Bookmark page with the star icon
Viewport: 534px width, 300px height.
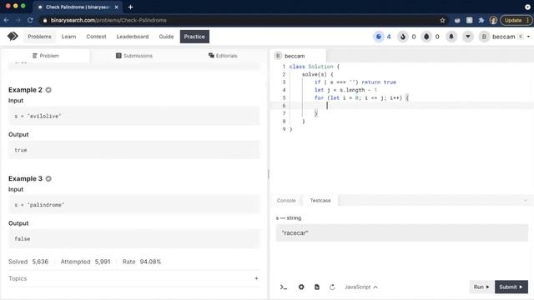click(442, 20)
